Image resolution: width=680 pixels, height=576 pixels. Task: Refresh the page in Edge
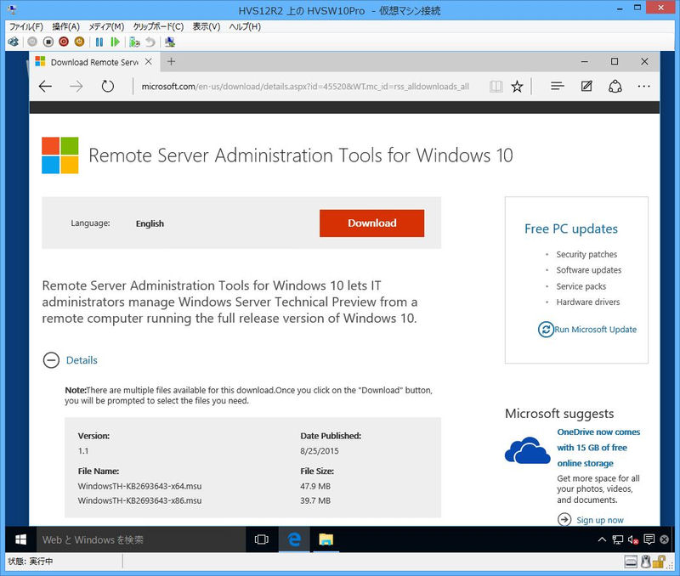(108, 87)
